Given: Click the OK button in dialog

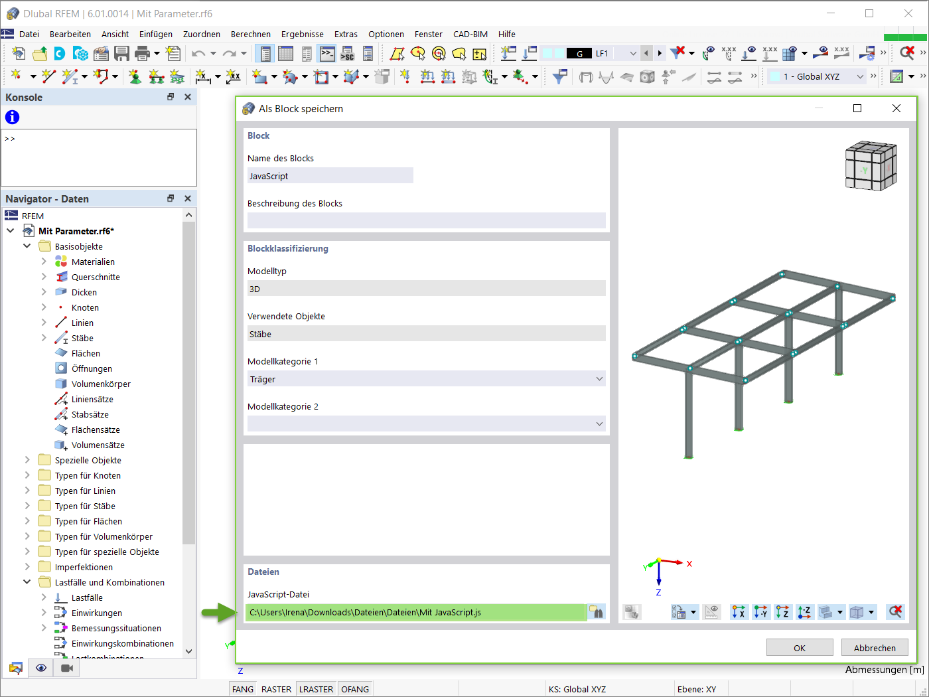Looking at the screenshot, I should click(800, 648).
